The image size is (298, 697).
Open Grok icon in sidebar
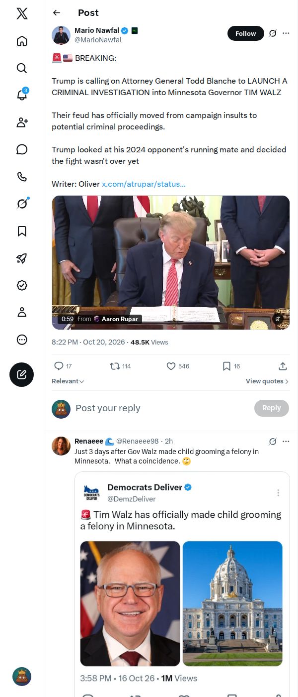pyautogui.click(x=22, y=204)
